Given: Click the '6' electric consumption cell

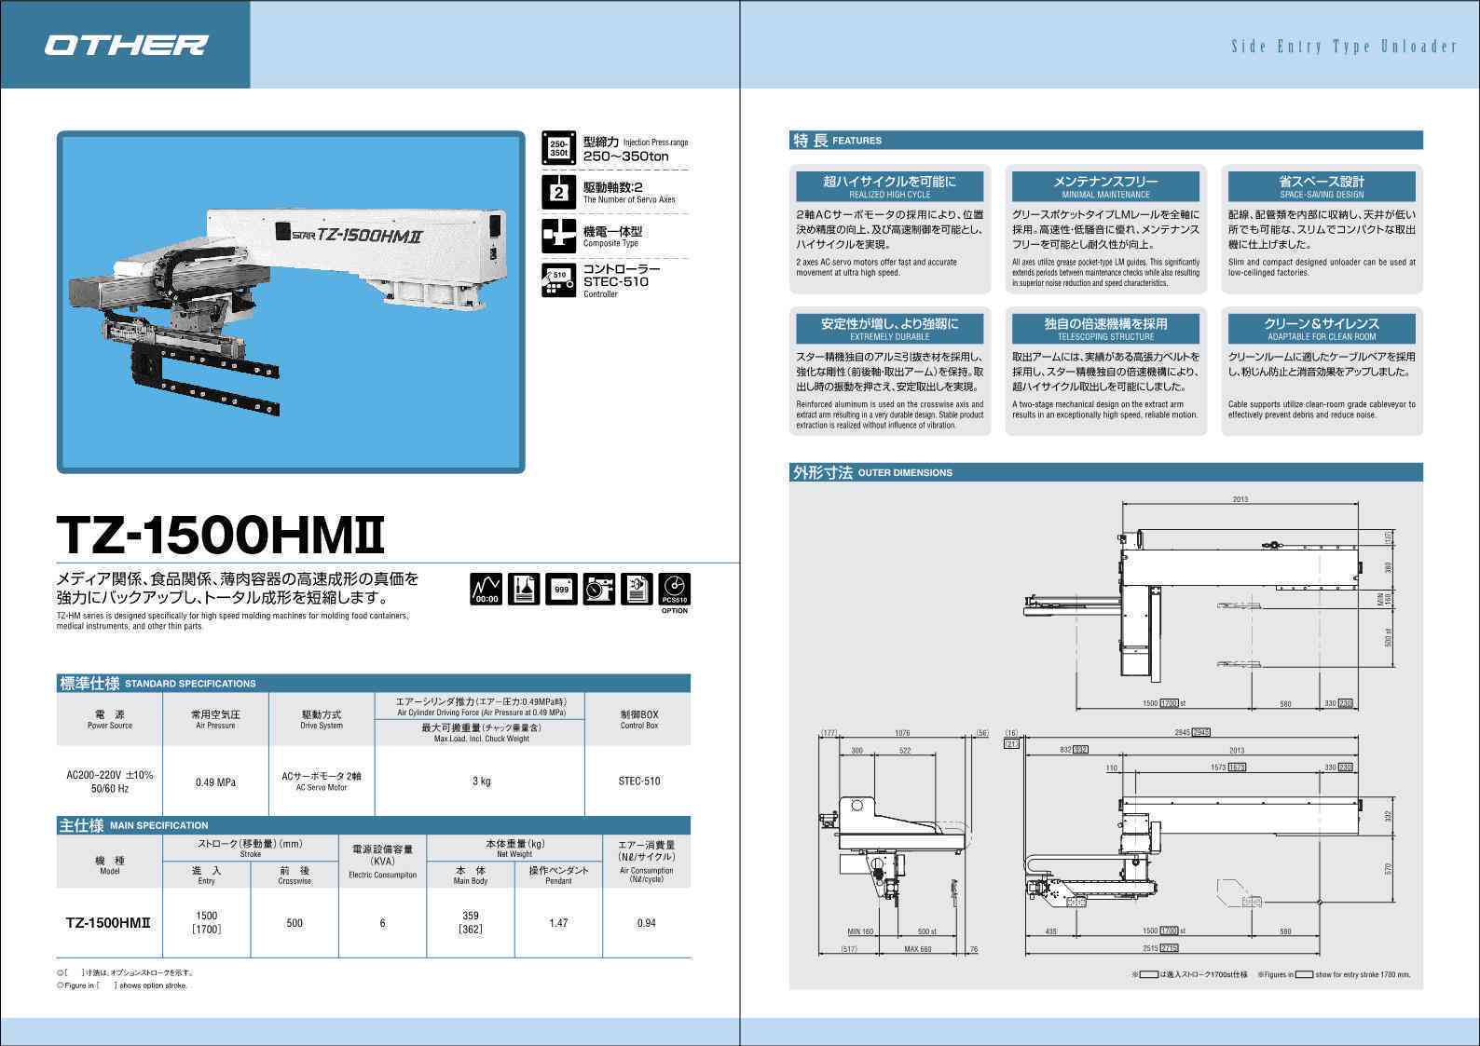Looking at the screenshot, I should [382, 923].
